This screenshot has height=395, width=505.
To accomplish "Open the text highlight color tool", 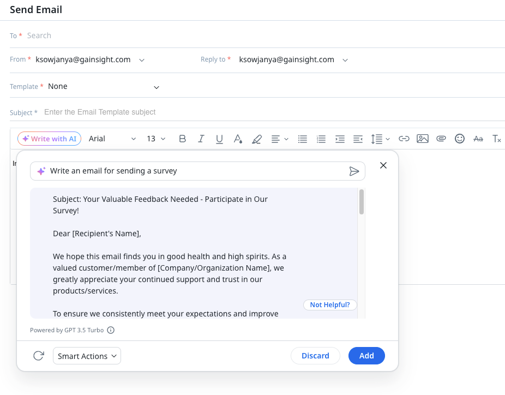I will point(257,139).
